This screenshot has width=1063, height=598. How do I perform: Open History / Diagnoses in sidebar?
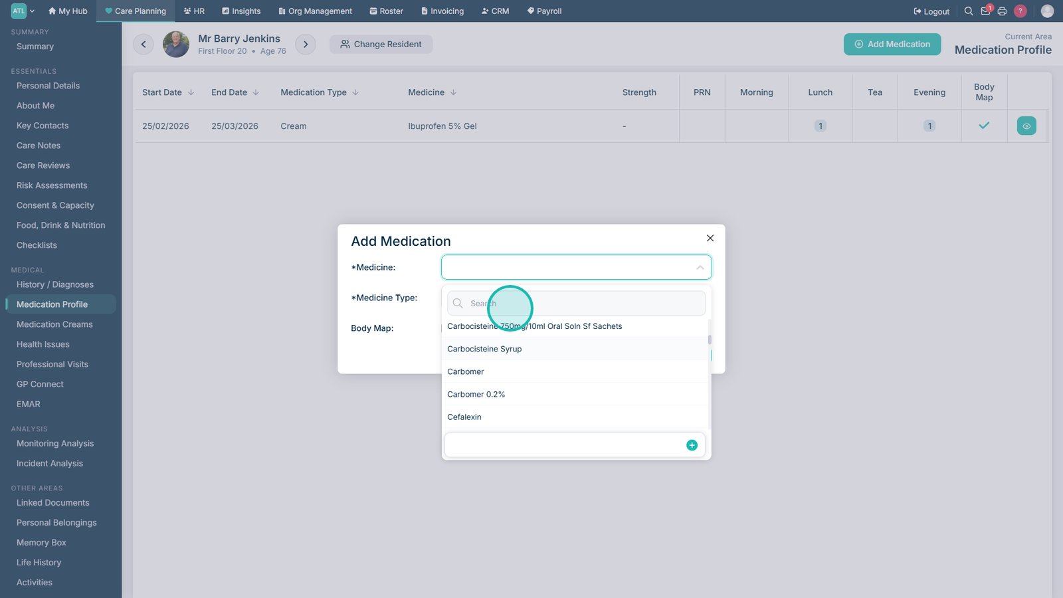(x=55, y=284)
